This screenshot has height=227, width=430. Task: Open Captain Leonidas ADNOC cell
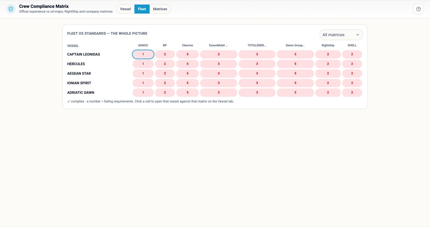coord(143,54)
